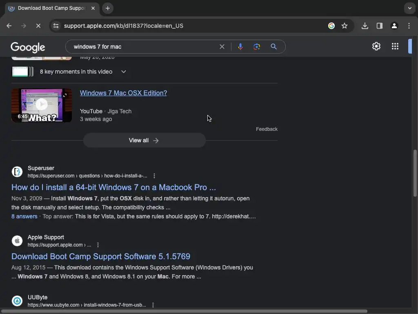Click the key moments video thumbnail strip
Viewport: 418px width, 314px height.
23,72
